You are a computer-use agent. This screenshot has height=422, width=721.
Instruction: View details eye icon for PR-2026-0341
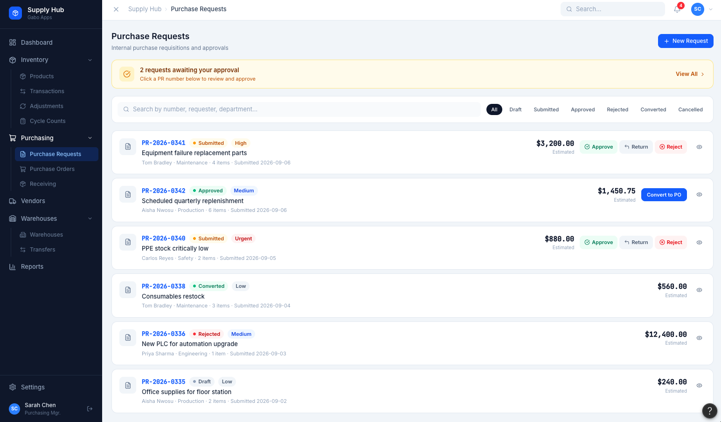699,147
